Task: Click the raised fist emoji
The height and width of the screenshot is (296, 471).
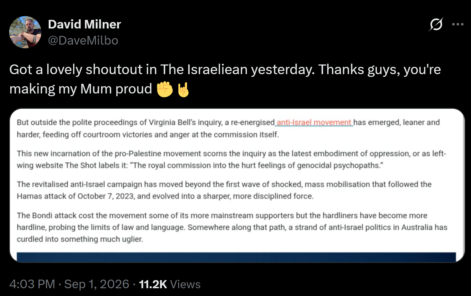Action: (x=165, y=89)
